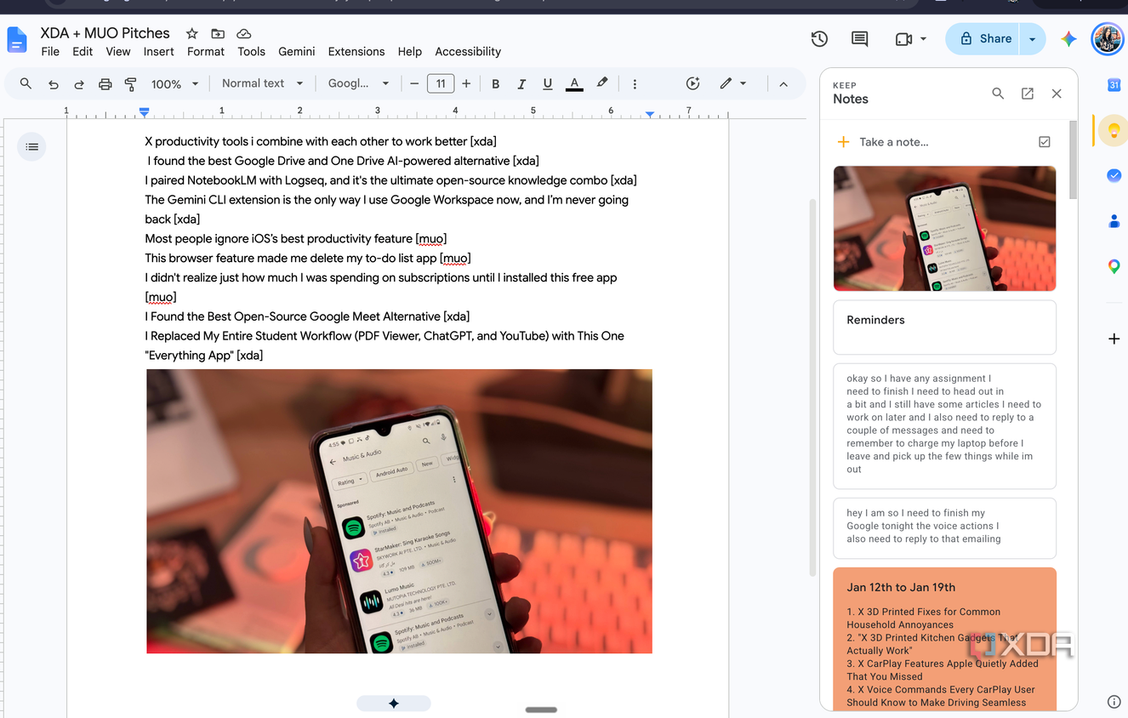Open the more toolbar options dots
1128x718 pixels.
[x=635, y=84]
